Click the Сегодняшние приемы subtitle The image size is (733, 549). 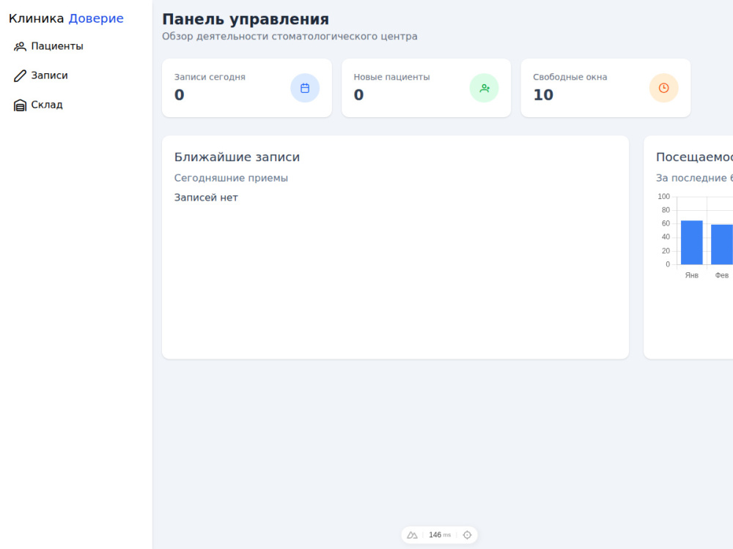tap(231, 178)
